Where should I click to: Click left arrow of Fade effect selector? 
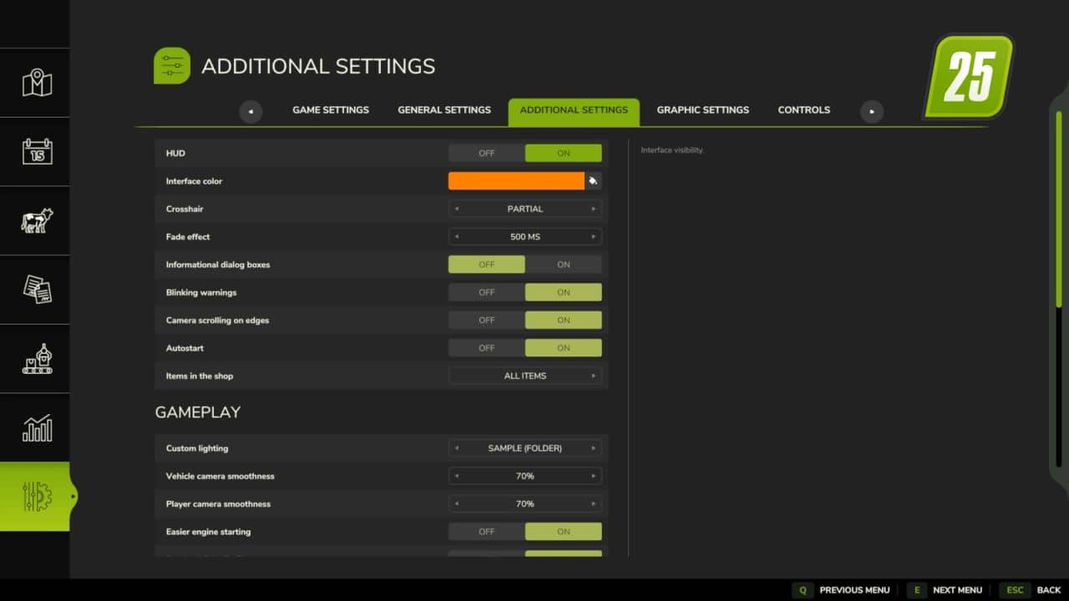click(x=457, y=237)
